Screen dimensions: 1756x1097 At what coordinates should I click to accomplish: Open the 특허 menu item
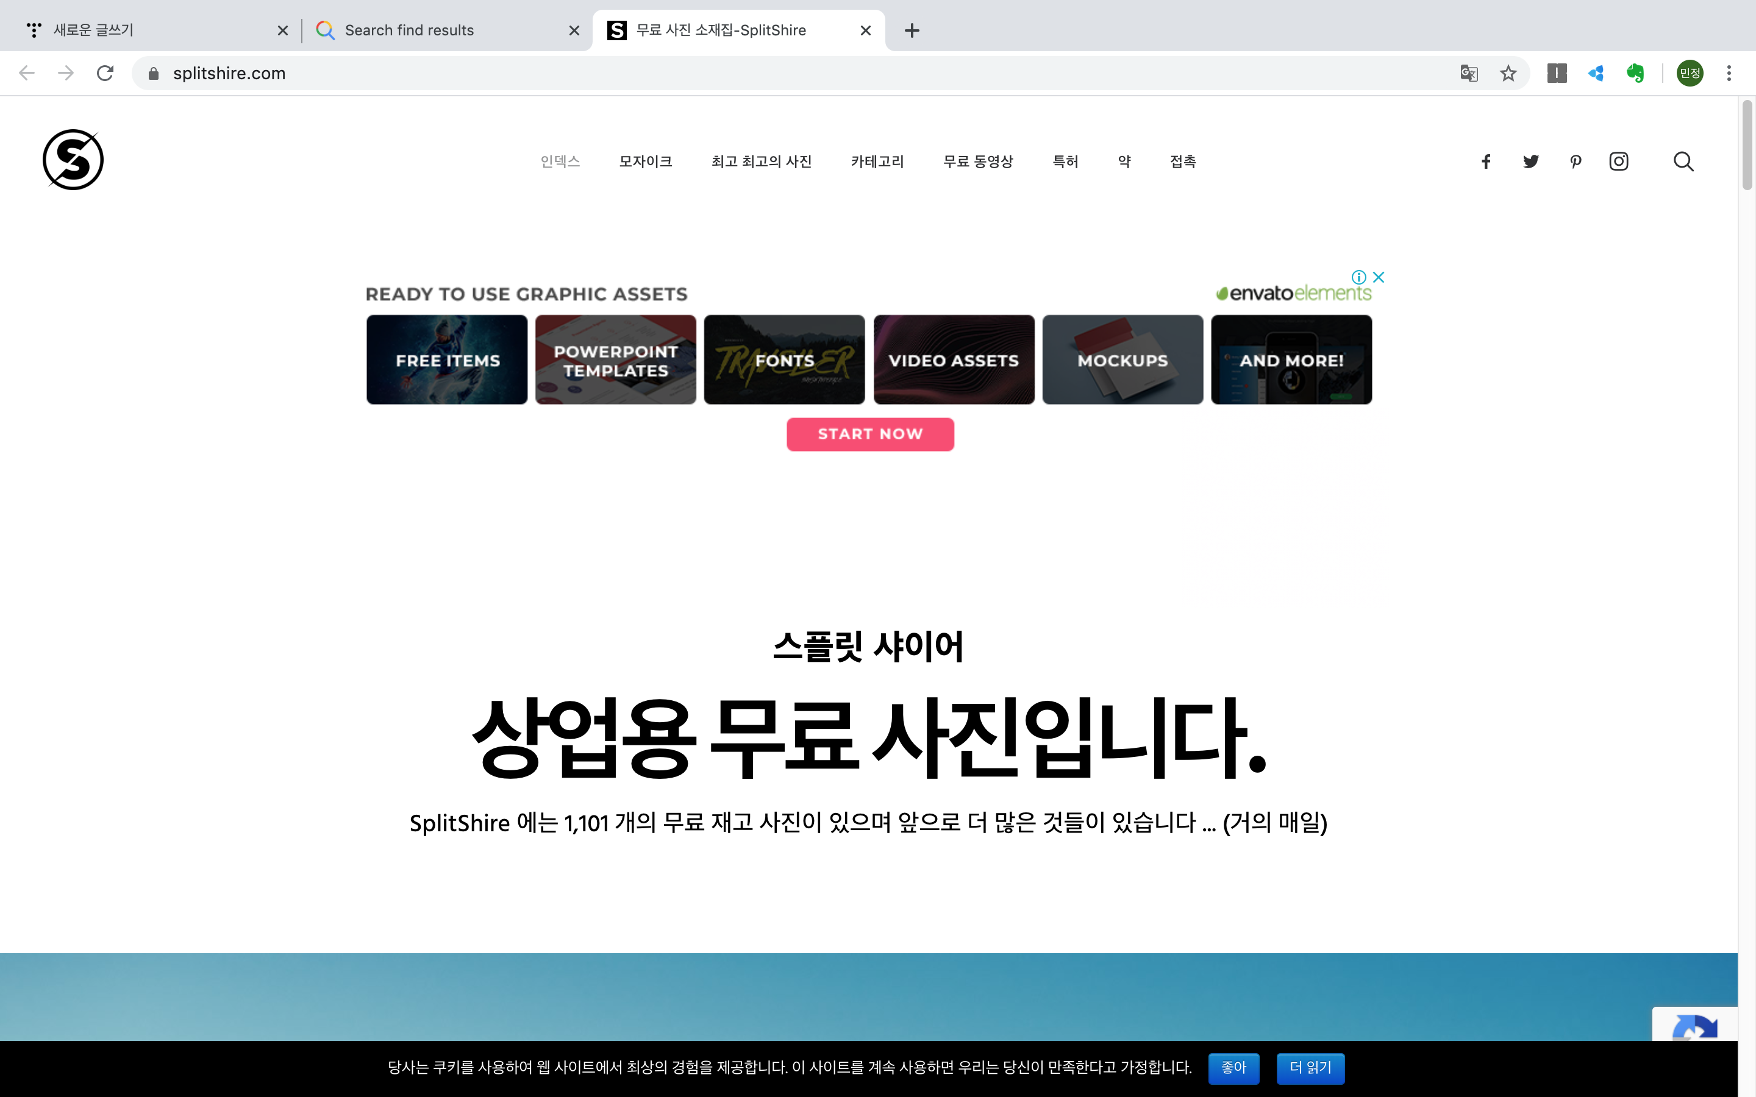click(x=1065, y=161)
